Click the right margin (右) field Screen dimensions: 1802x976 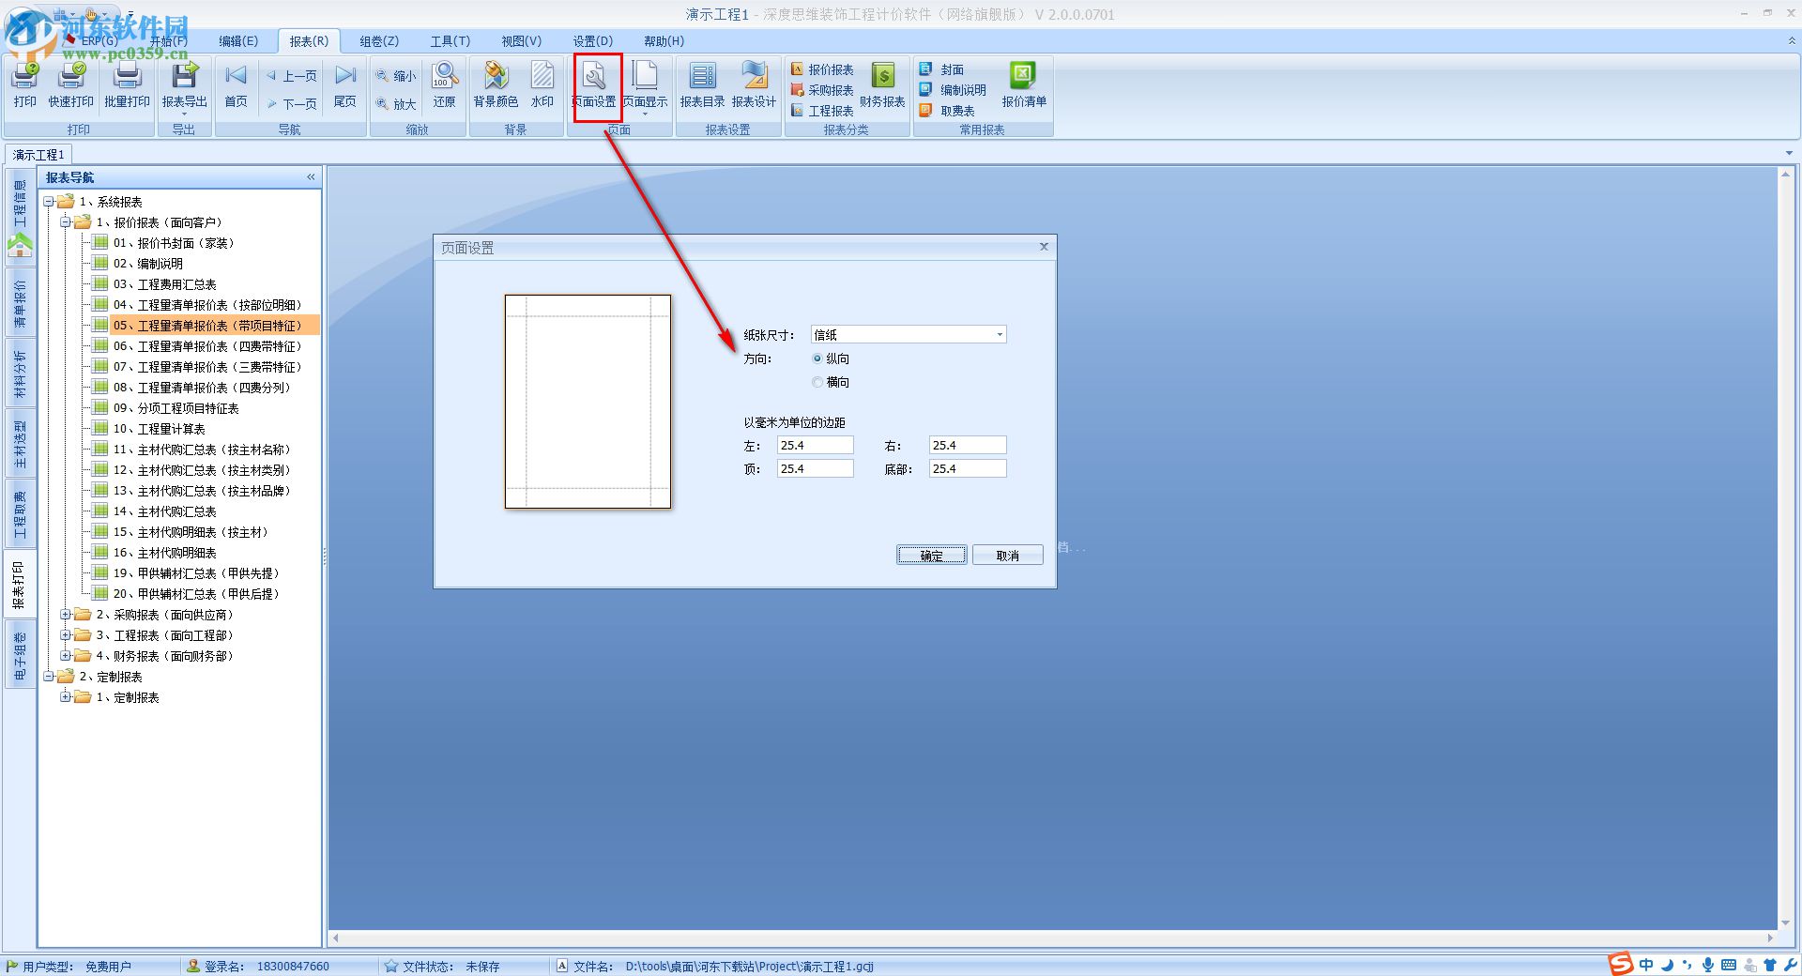click(968, 446)
